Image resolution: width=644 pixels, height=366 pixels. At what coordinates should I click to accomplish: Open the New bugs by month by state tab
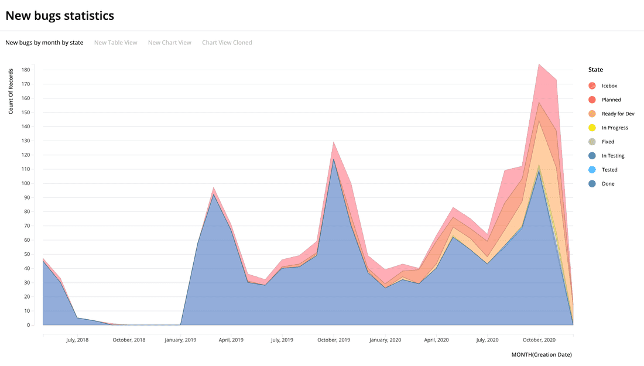(x=44, y=43)
